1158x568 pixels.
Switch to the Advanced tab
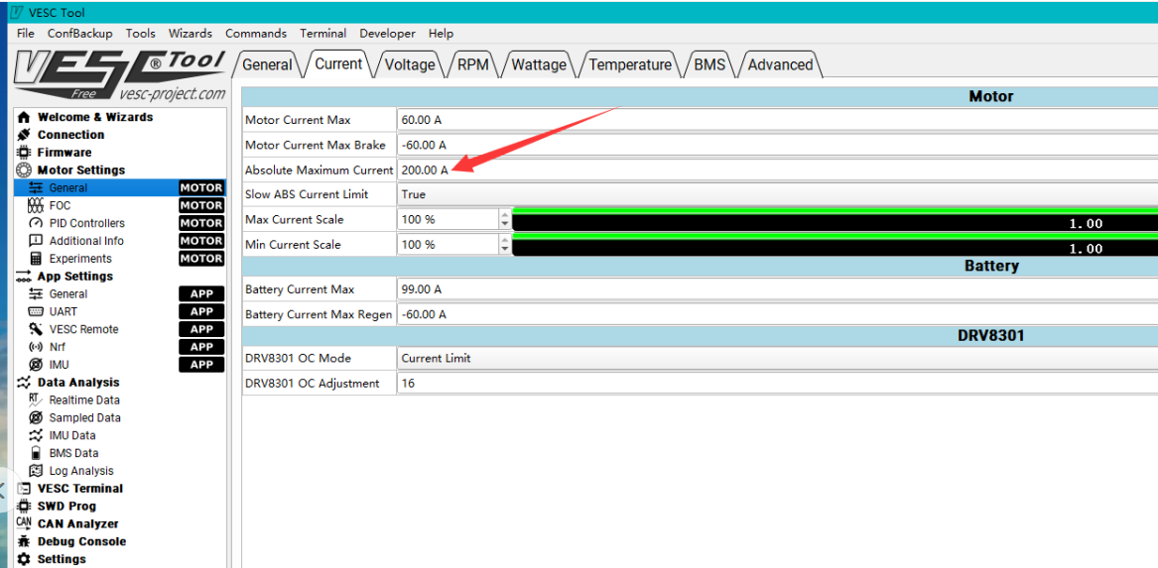pyautogui.click(x=781, y=64)
